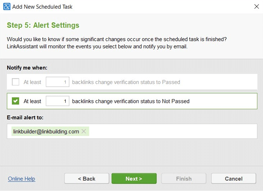Click the 'backlinks change verification status to Passed' label
The width and height of the screenshot is (263, 191).
tap(126, 82)
